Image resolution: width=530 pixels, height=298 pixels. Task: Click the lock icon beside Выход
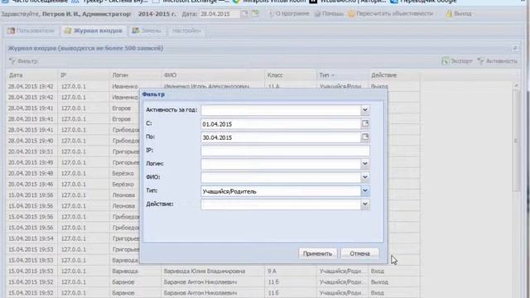pos(449,14)
